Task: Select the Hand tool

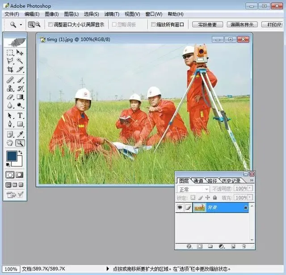Action: [10, 143]
